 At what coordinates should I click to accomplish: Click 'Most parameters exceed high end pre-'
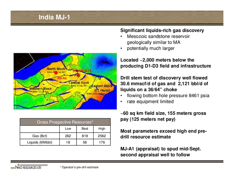click(163, 131)
